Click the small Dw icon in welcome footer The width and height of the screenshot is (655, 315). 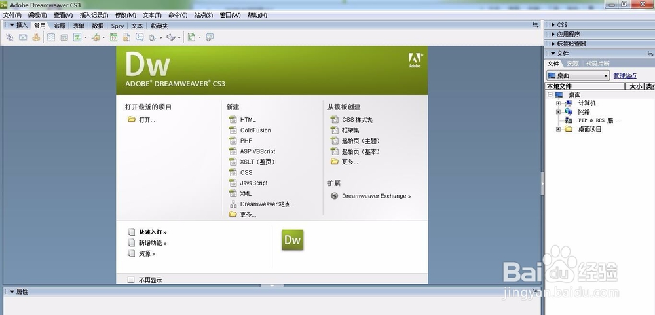coord(292,240)
